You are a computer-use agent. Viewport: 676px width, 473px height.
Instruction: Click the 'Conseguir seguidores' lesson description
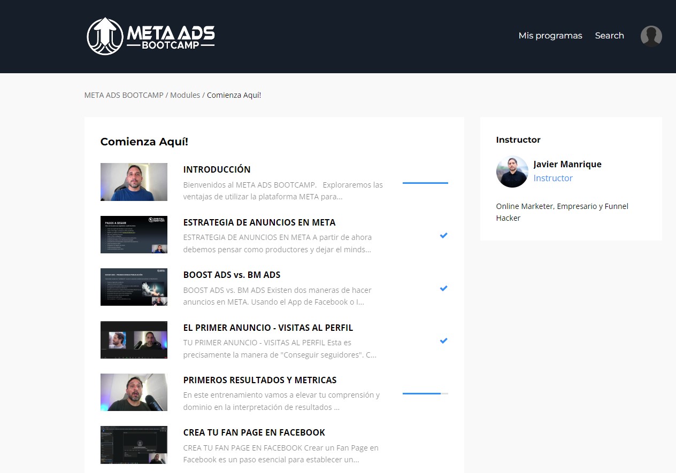coord(280,348)
